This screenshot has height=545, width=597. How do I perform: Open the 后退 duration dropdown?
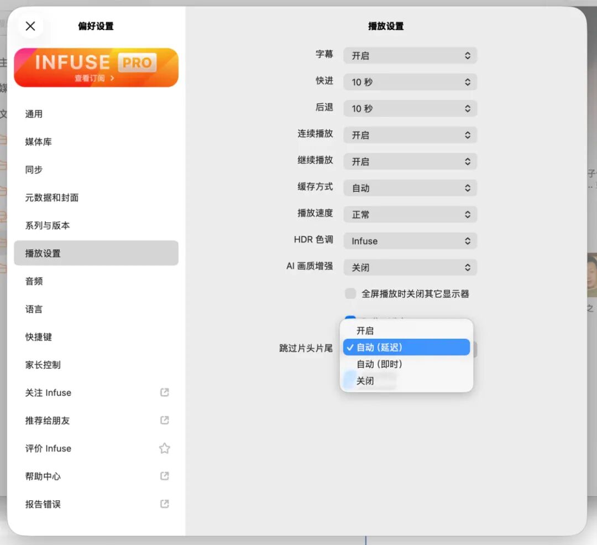(x=410, y=108)
